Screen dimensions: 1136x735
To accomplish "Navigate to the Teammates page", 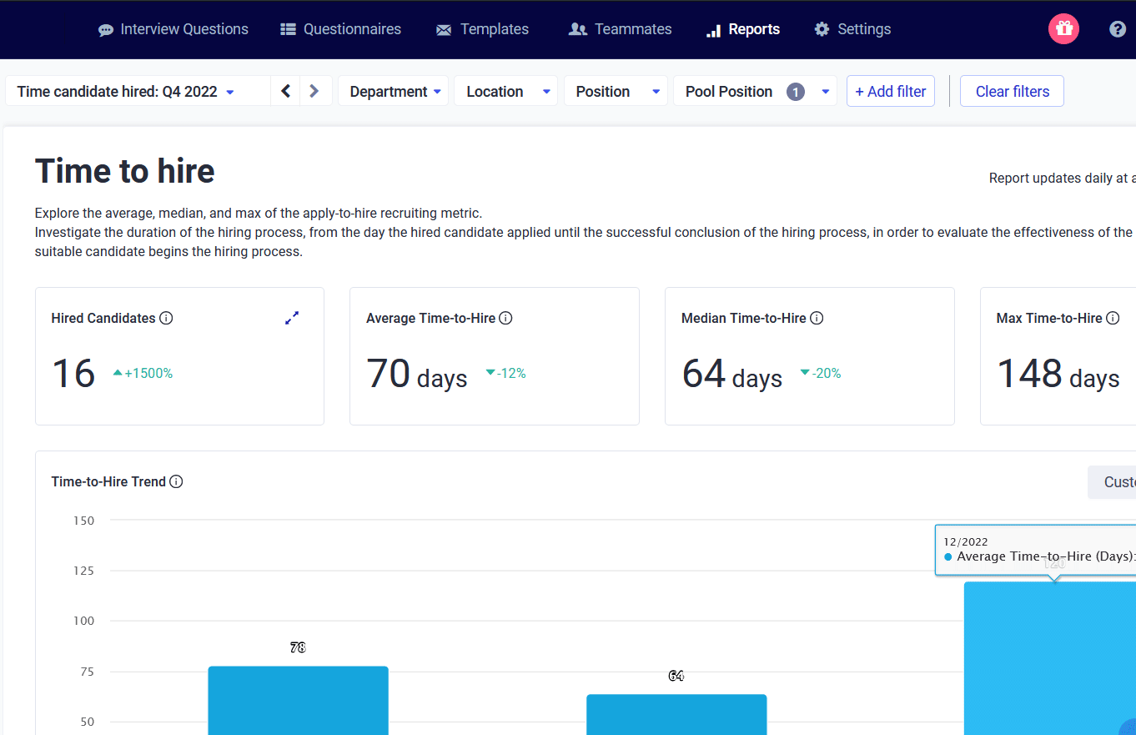I will (620, 29).
